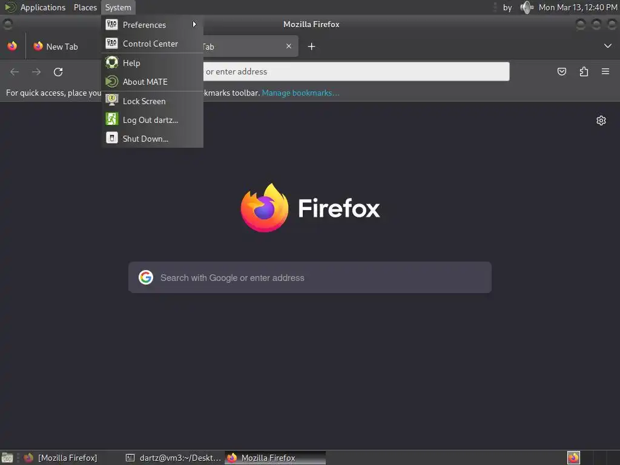This screenshot has height=465, width=620.
Task: Click the Help lifebuoy icon
Action: point(111,62)
